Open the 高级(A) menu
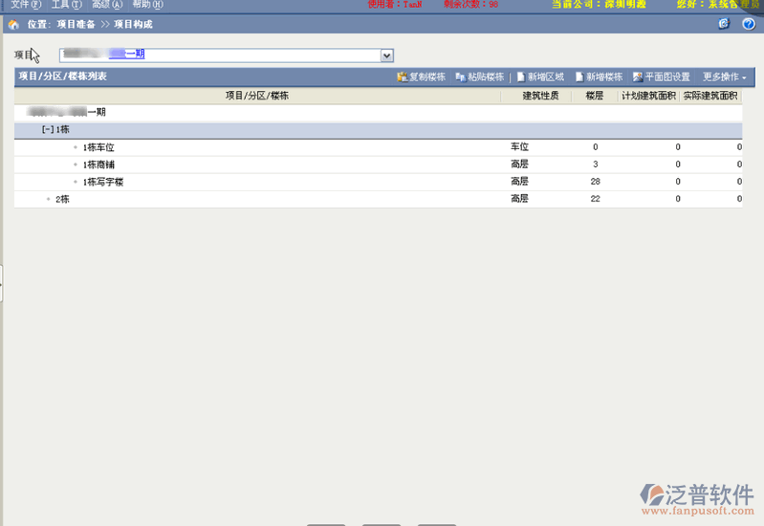Viewport: 764px width, 526px height. point(106,5)
